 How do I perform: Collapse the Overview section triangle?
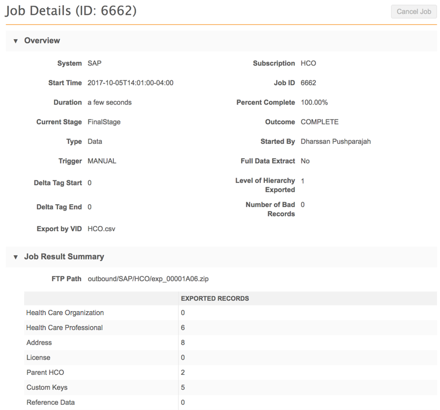pos(16,41)
